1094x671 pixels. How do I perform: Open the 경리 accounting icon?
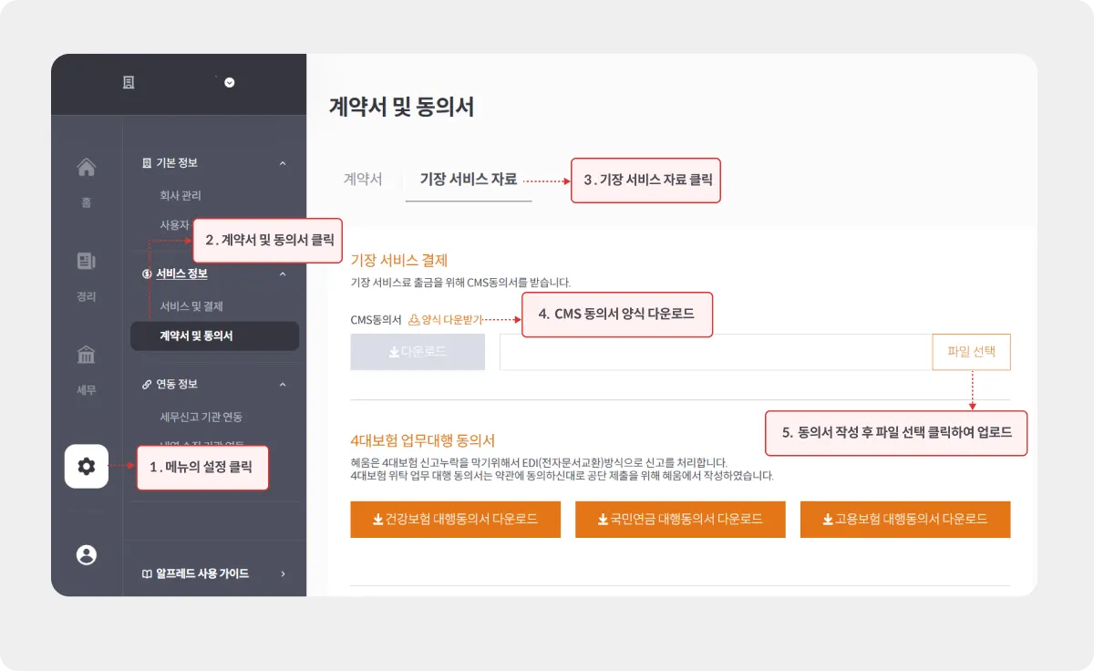[x=87, y=262]
